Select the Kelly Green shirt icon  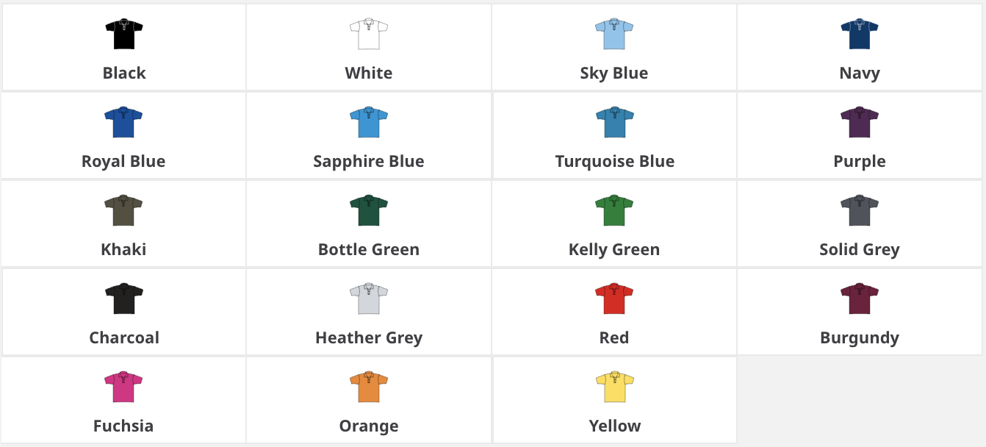tap(613, 211)
